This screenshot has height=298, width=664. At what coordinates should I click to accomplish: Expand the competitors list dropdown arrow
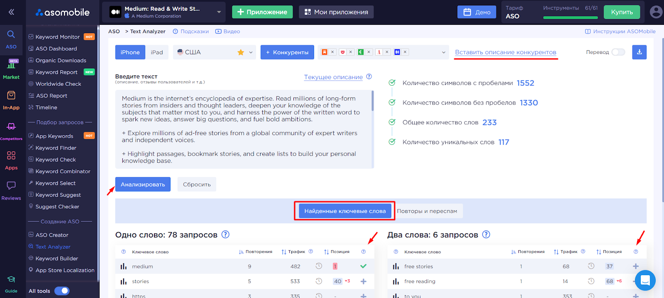point(444,52)
